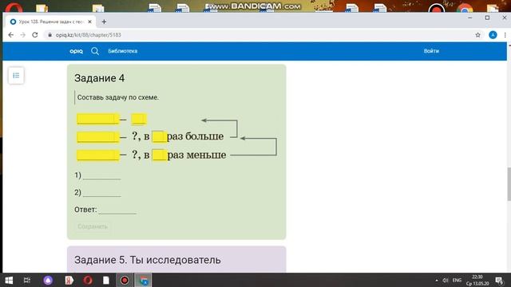The width and height of the screenshot is (511, 287).
Task: Open the table of contents sidebar icon
Action: (x=16, y=76)
